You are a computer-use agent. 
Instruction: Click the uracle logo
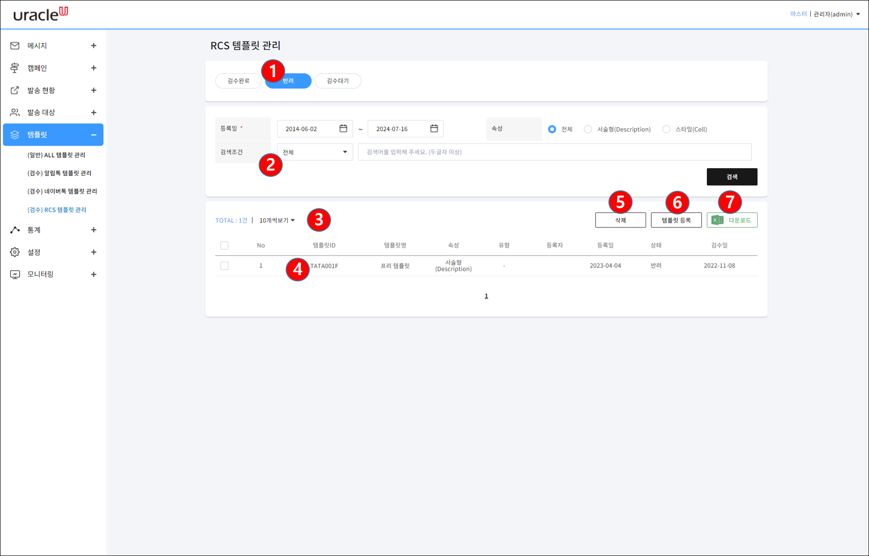[x=41, y=14]
